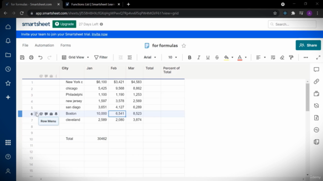Screen dimensions: 323x181
Task: Click the background fill color bucket
Action: tap(227, 57)
